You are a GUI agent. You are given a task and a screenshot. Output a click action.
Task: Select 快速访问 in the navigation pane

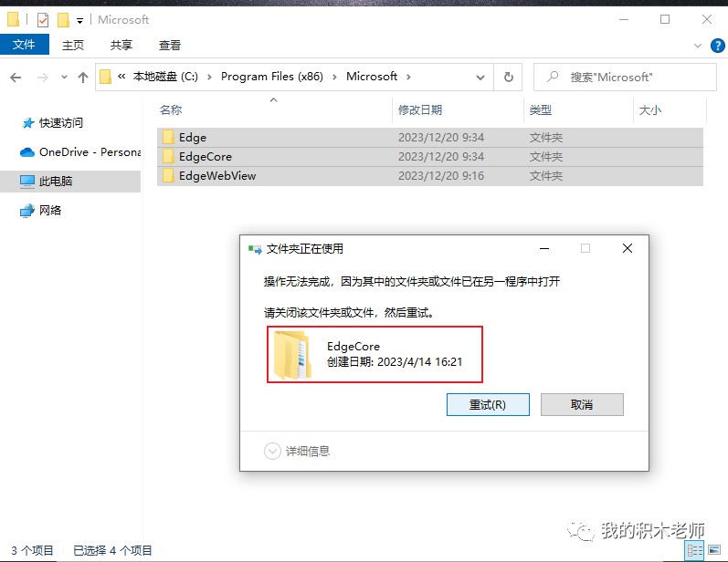tap(61, 123)
